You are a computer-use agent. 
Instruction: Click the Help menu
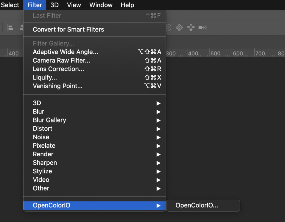pos(127,5)
